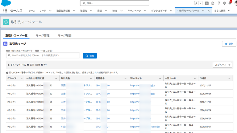The height and width of the screenshot is (133, 237).
Task: Open the 取引先名 column menu chevron
Action: coord(91,79)
